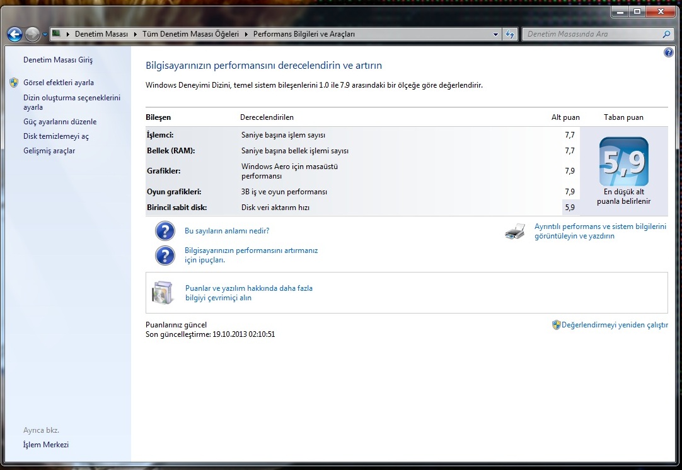Expand arrow after Tüm Denetim Masası Öğeleri
The width and height of the screenshot is (682, 470).
pos(246,34)
